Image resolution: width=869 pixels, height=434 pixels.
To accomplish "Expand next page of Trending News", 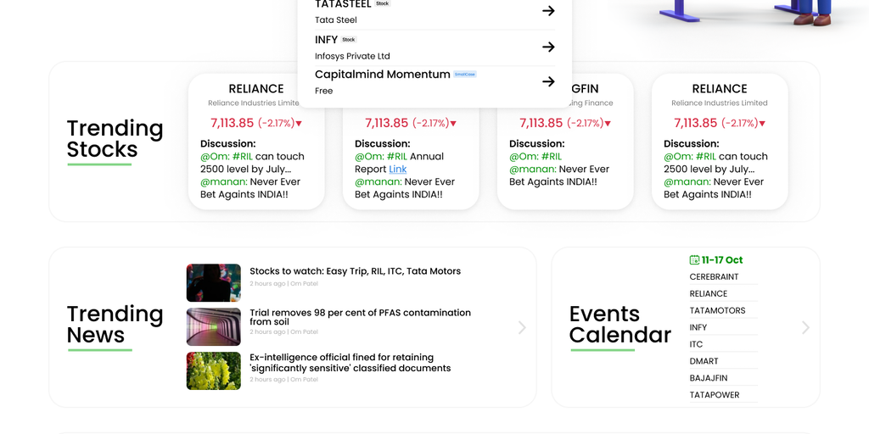I will point(522,327).
